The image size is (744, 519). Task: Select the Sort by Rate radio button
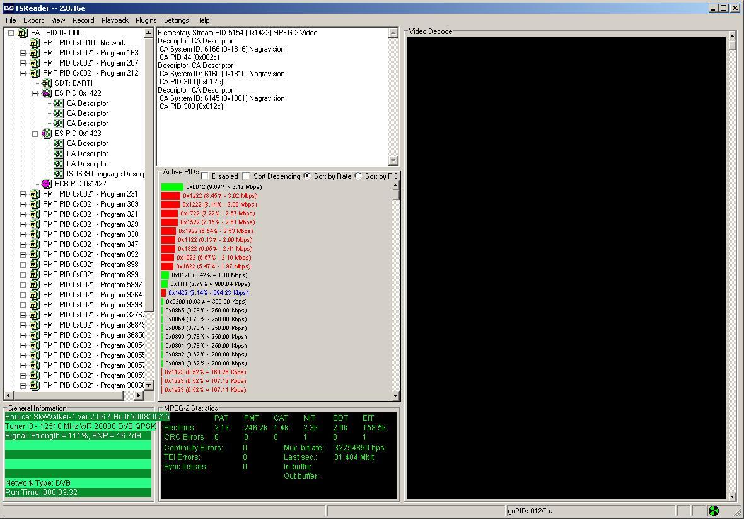[x=307, y=176]
